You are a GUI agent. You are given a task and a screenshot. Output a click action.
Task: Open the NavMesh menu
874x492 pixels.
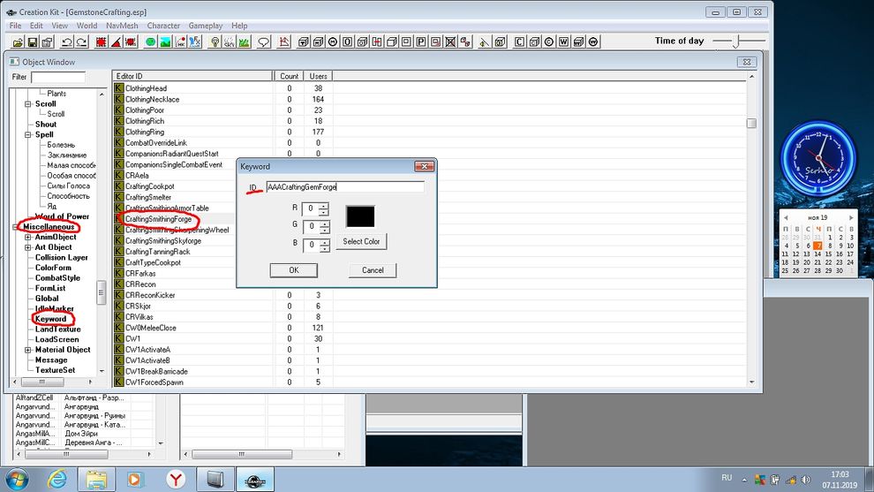coord(122,26)
